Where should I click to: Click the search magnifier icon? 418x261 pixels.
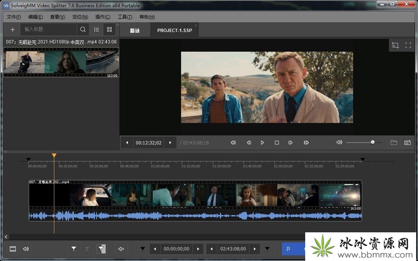[x=83, y=29]
